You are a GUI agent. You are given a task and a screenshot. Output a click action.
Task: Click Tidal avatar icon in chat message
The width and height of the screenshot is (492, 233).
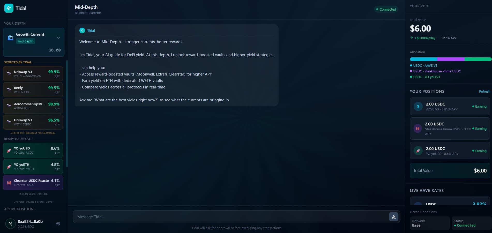[x=82, y=31]
